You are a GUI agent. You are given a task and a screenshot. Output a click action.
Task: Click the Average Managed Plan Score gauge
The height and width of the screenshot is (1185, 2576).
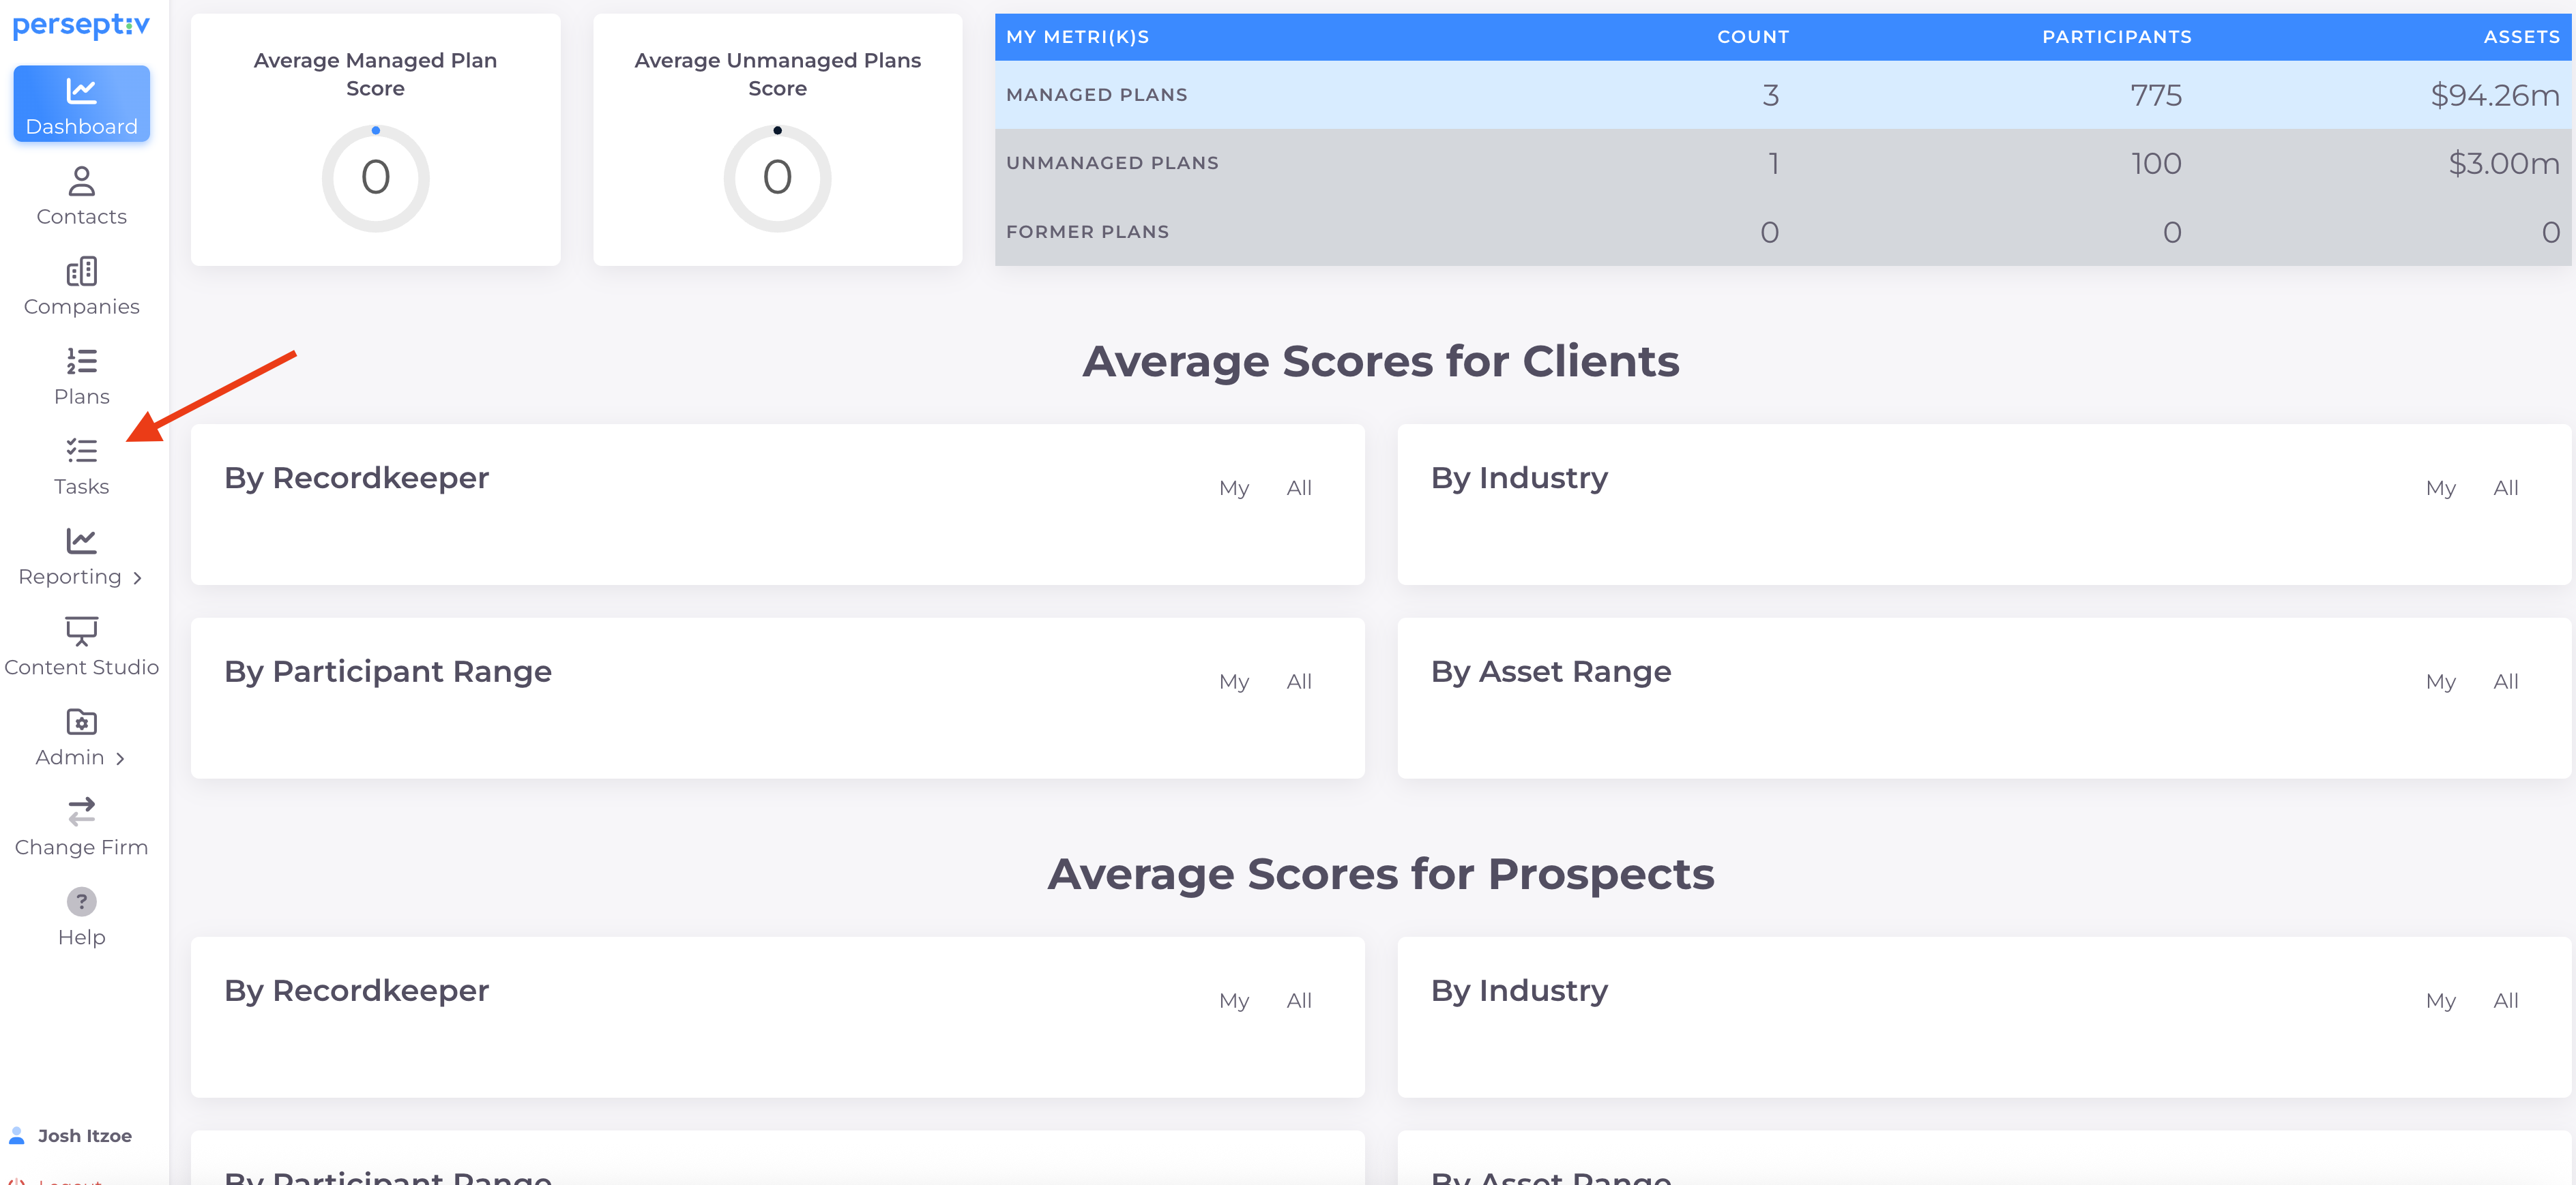click(x=375, y=178)
